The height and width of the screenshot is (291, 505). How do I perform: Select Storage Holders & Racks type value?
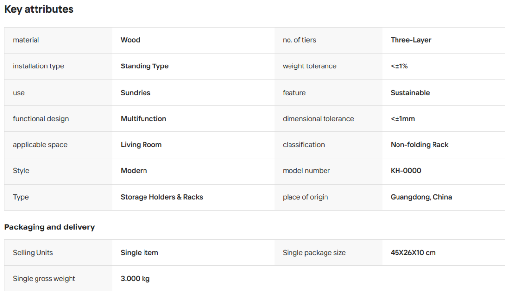click(162, 197)
